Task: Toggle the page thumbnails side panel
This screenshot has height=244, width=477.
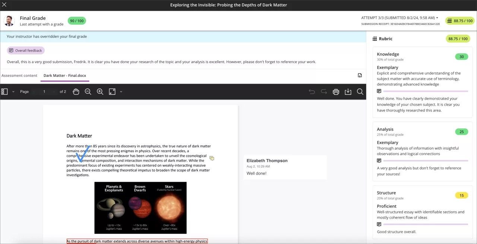Action: click(4, 91)
